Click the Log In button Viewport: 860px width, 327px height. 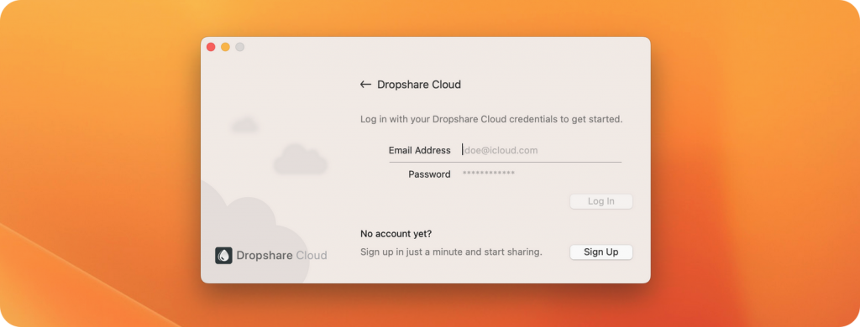click(x=601, y=201)
